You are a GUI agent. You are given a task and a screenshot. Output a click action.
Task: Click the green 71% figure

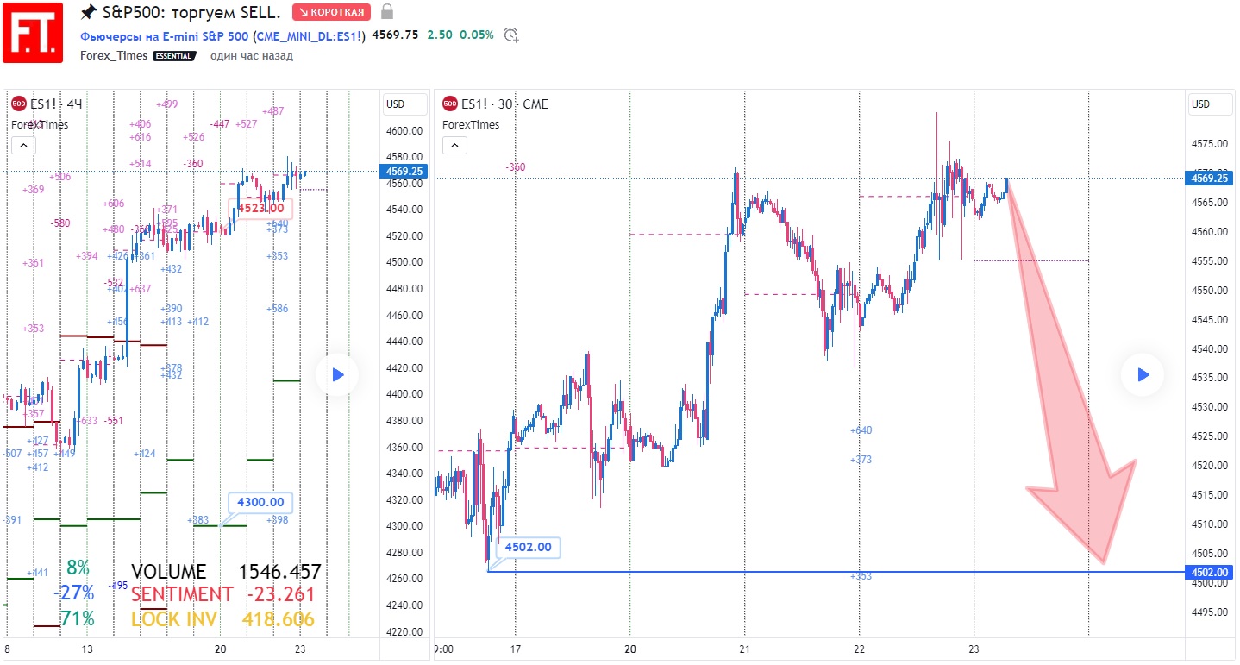78,618
